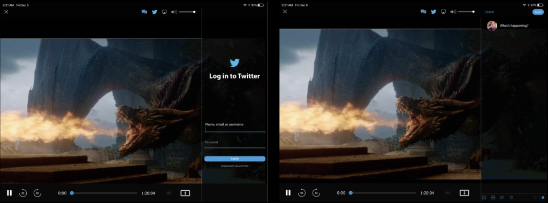
Task: Add another tweet with the plus icon
Action: click(543, 198)
